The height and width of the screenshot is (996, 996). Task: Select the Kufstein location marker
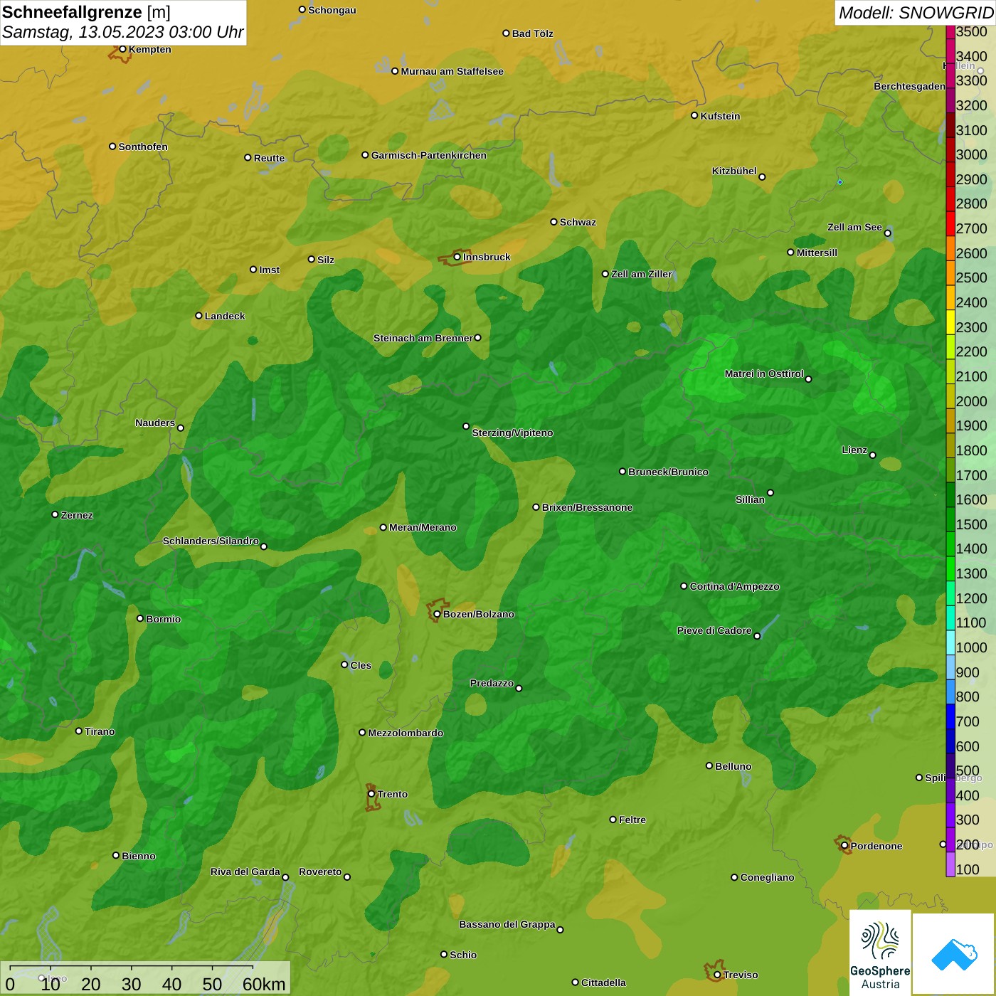pos(694,115)
